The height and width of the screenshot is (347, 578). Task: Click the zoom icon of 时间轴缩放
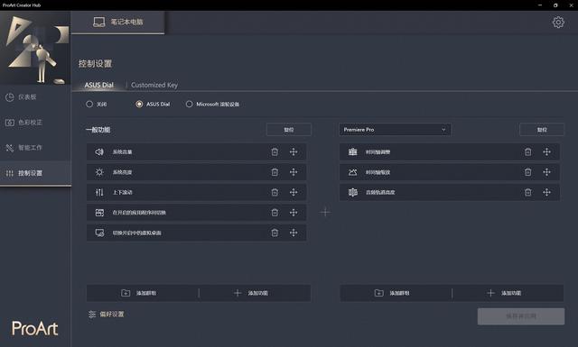coord(353,172)
